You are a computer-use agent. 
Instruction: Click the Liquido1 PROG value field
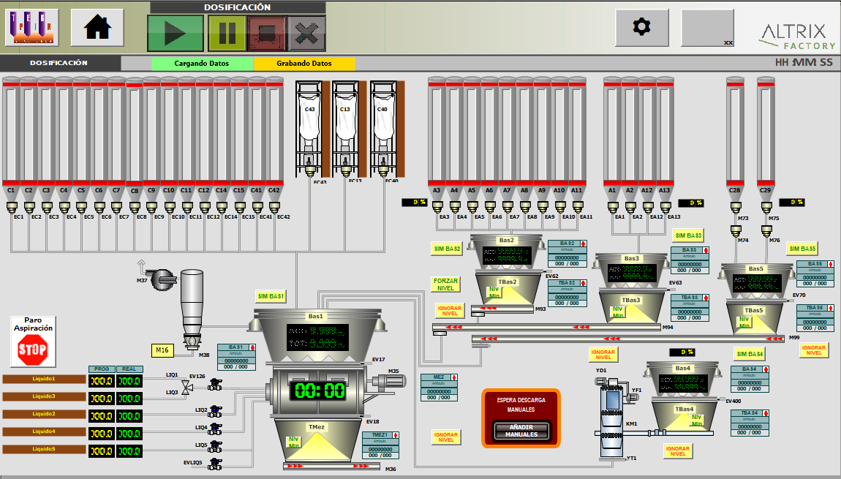point(101,381)
